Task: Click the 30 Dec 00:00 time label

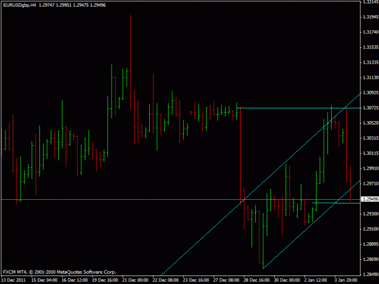Action: click(287, 280)
